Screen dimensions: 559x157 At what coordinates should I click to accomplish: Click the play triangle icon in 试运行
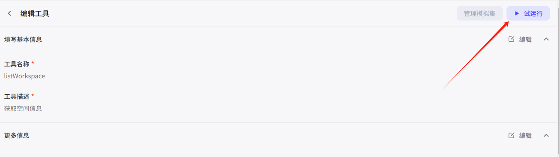point(517,13)
